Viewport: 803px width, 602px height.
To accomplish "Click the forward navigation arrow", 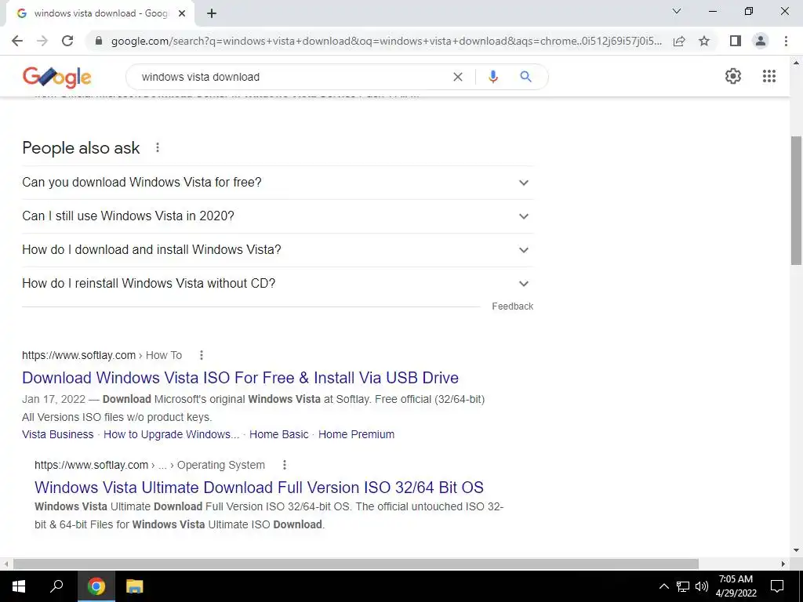I will [x=42, y=41].
